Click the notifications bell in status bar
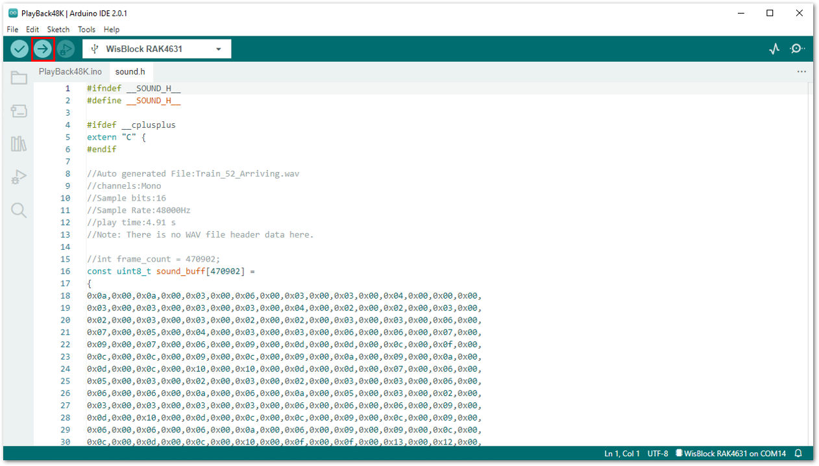The width and height of the screenshot is (819, 466). coord(799,454)
